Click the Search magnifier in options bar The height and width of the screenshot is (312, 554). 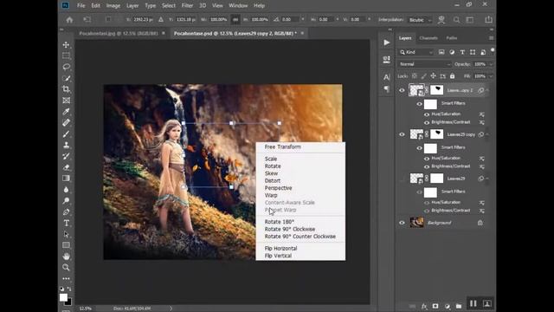click(456, 20)
